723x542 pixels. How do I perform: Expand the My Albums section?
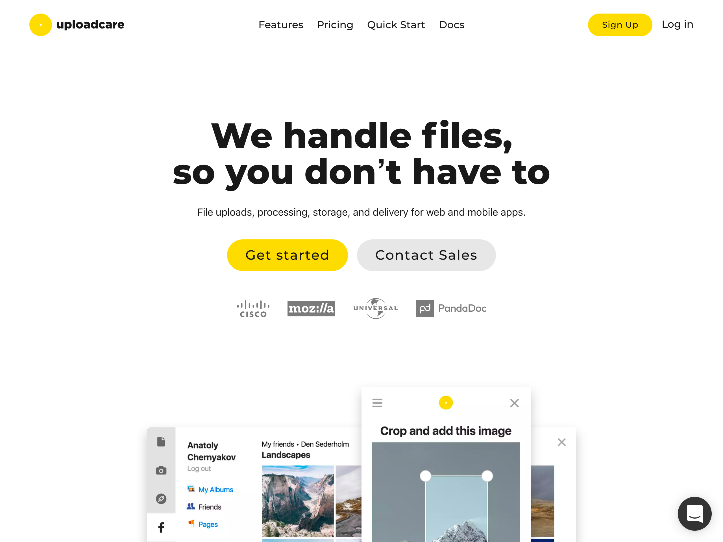tap(216, 489)
